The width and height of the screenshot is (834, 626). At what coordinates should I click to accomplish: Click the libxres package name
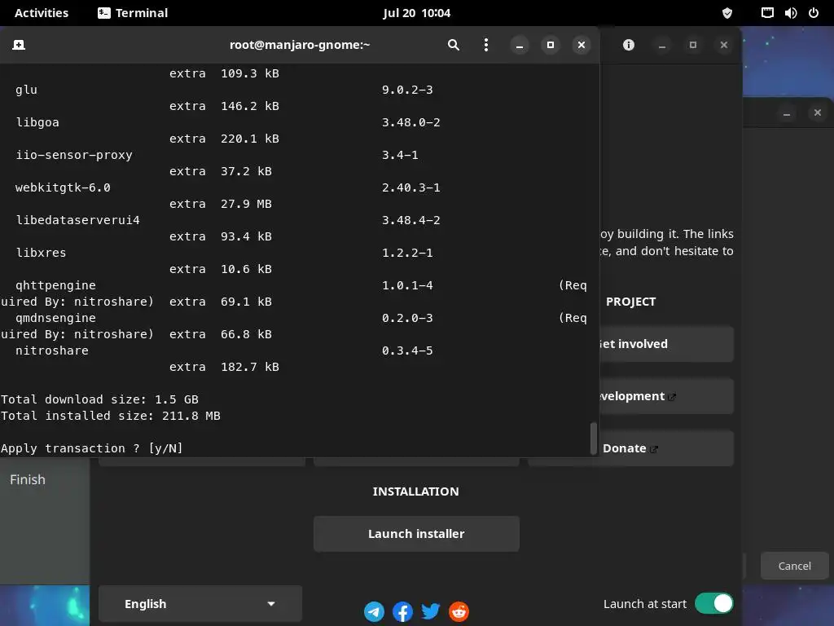tap(41, 253)
